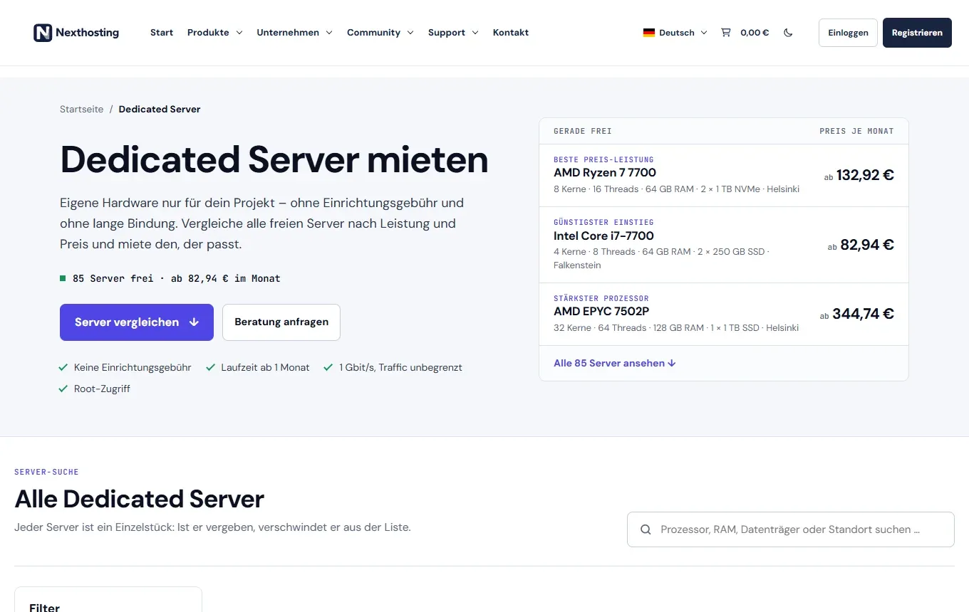Click the cart total 0,00 €
Image resolution: width=969 pixels, height=612 pixels.
pos(755,33)
